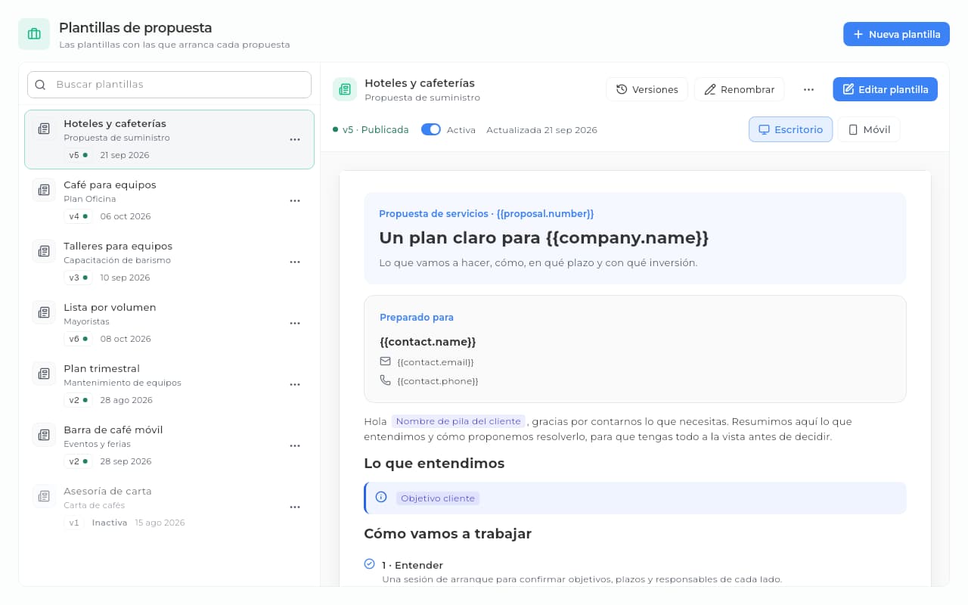
Task: Click the briefcase icon beside Plantillas de propuesta
Action: (34, 34)
